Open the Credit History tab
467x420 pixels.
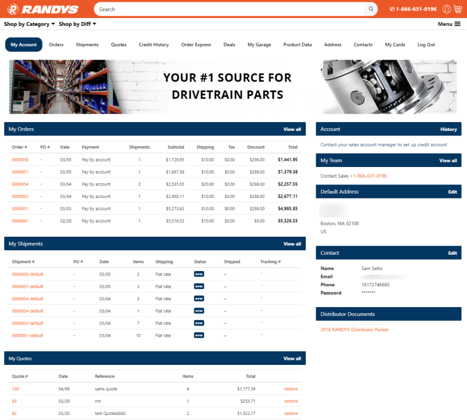[153, 44]
